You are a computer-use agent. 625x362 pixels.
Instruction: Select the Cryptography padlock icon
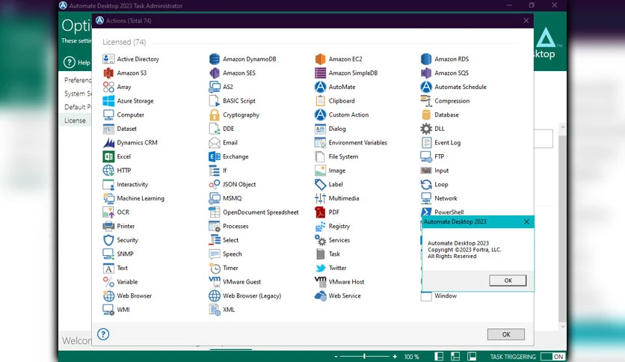[215, 115]
